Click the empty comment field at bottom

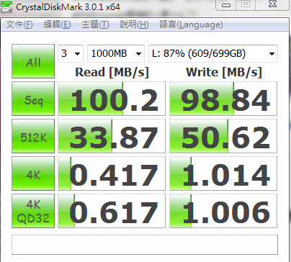point(145,245)
